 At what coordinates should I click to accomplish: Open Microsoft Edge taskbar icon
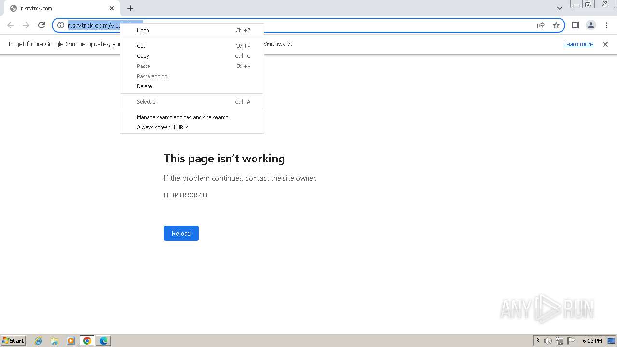(x=104, y=341)
